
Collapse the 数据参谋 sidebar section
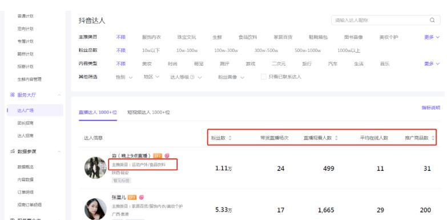coord(59,151)
